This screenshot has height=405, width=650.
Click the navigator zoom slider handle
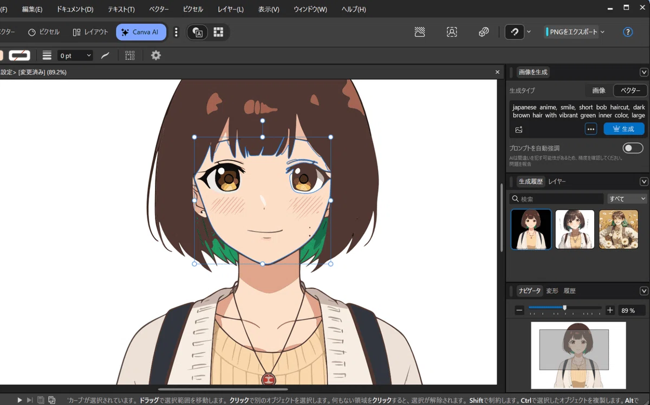click(565, 308)
